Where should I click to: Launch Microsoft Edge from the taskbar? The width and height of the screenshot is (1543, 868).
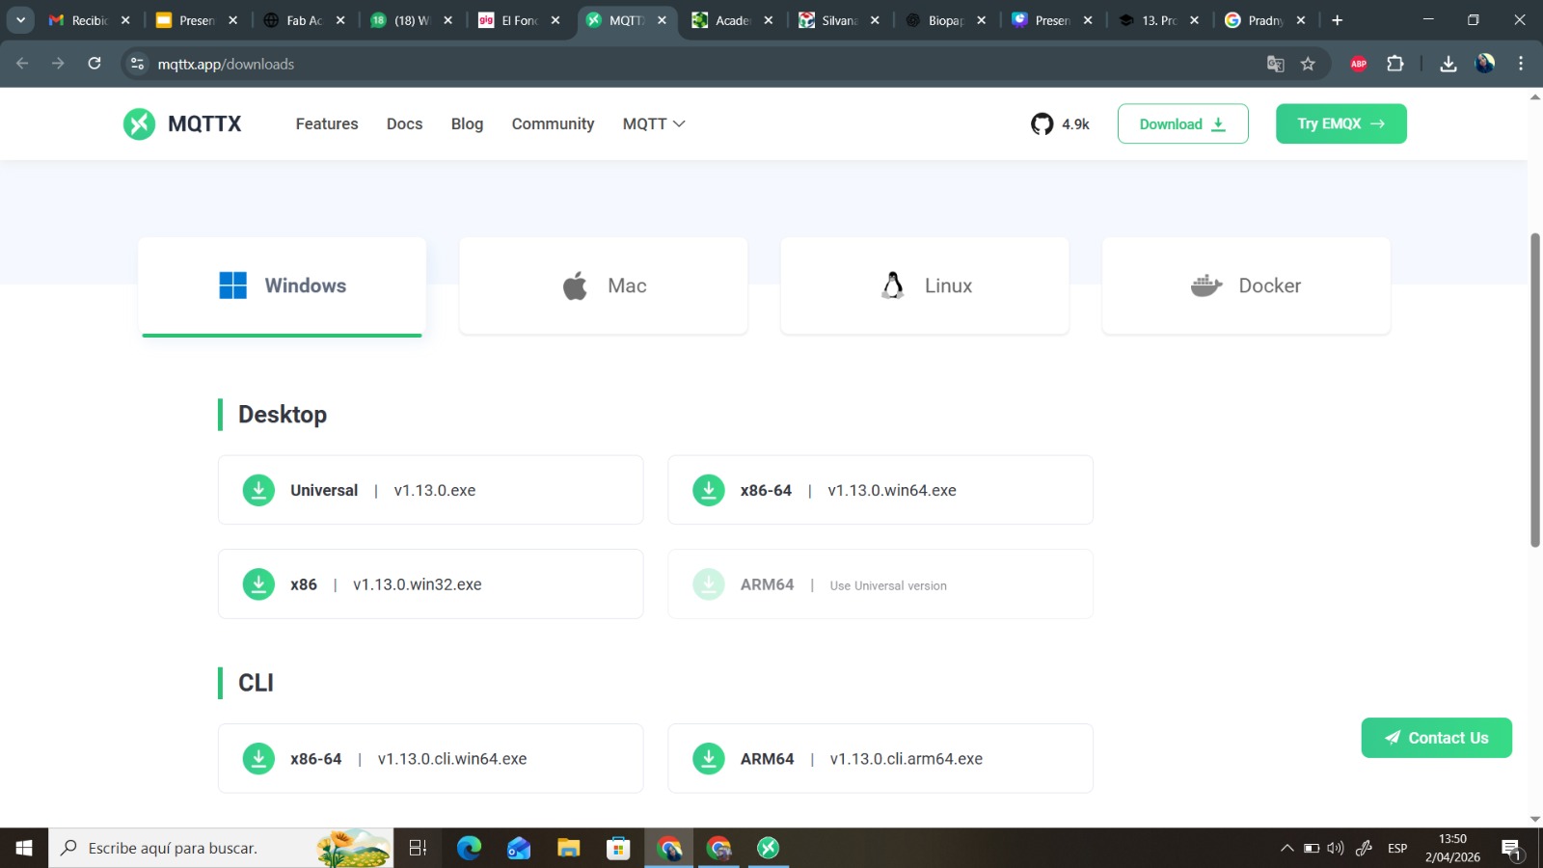(469, 848)
